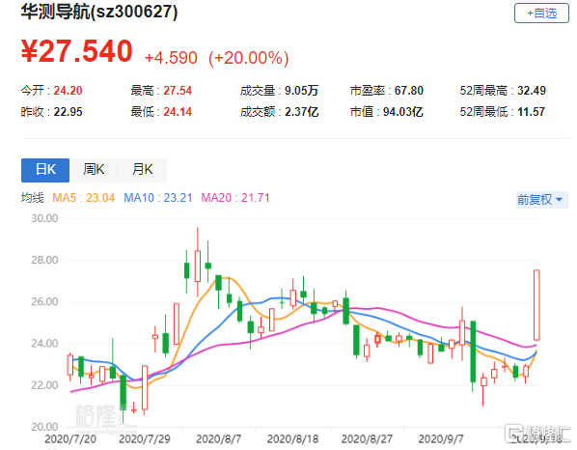Click the 成交量 volume 9.05万
This screenshot has width=577, height=450.
pyautogui.click(x=301, y=91)
